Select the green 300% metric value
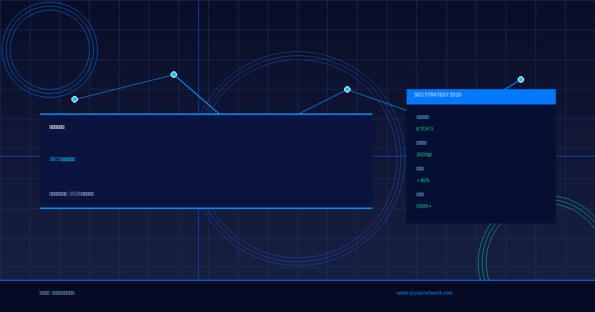The height and width of the screenshot is (312, 595). [x=424, y=155]
